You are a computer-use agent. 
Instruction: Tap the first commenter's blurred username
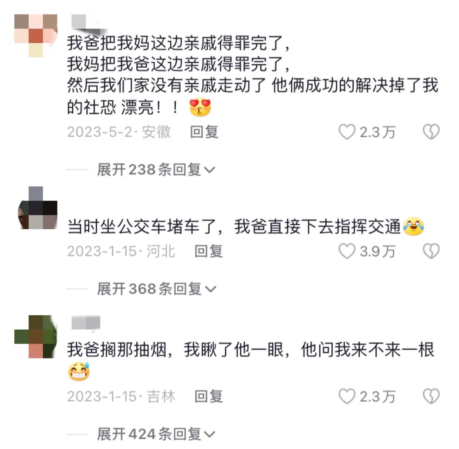[86, 22]
